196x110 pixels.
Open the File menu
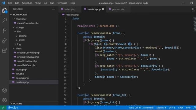click(10, 3)
